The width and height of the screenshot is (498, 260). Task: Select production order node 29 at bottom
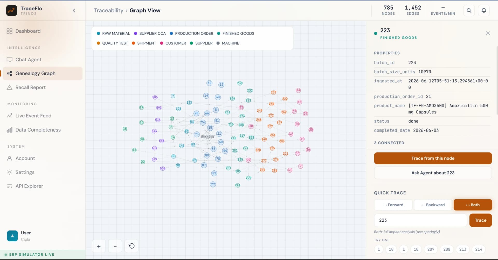coord(213,184)
